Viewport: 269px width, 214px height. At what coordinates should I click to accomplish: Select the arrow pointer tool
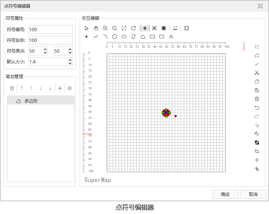(x=86, y=28)
